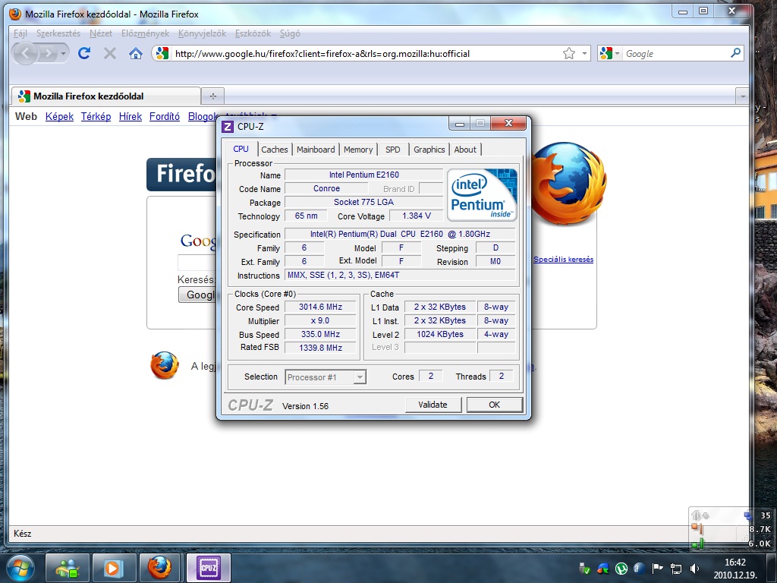777x583 pixels.
Task: Open the Szerkesztés menu
Action: point(58,33)
